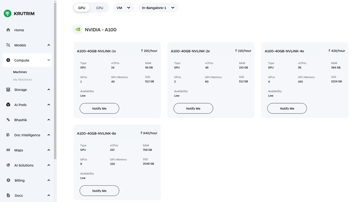
Task: Click the Home house icon
Action: tap(8, 30)
